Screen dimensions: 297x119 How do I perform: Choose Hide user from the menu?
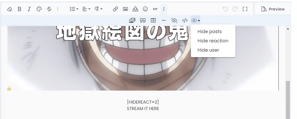tap(208, 50)
